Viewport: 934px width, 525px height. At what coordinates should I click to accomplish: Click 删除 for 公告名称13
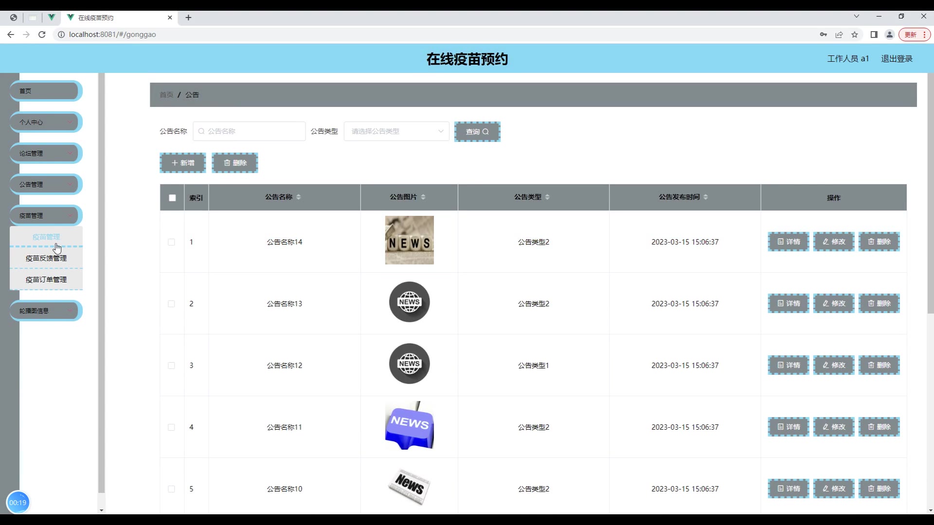click(x=879, y=303)
